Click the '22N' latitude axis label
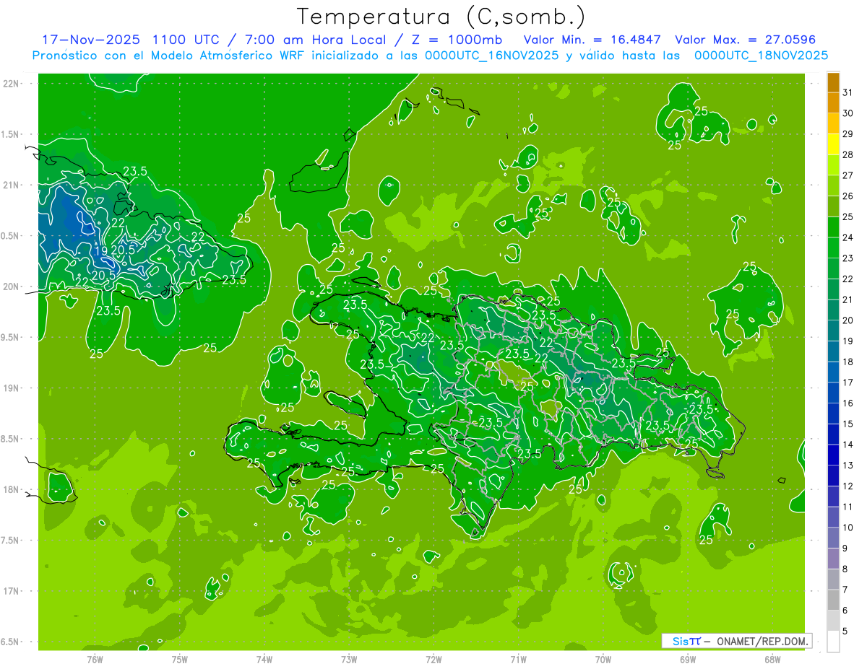Image resolution: width=867 pixels, height=669 pixels. (x=11, y=84)
